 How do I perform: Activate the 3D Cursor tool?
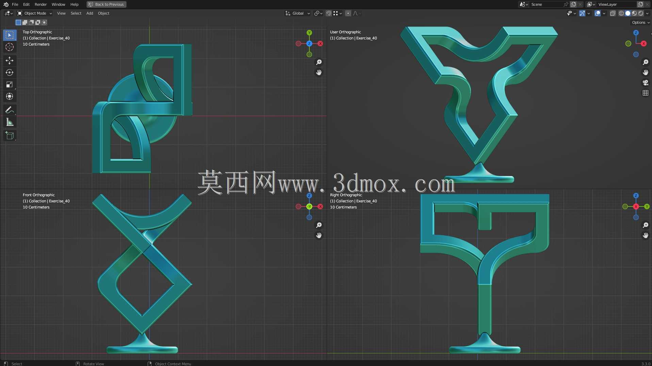[x=10, y=47]
